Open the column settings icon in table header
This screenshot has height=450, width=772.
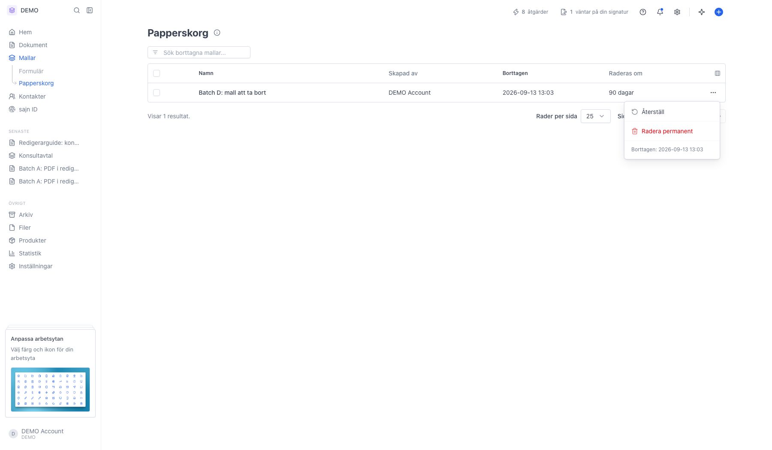click(x=718, y=73)
